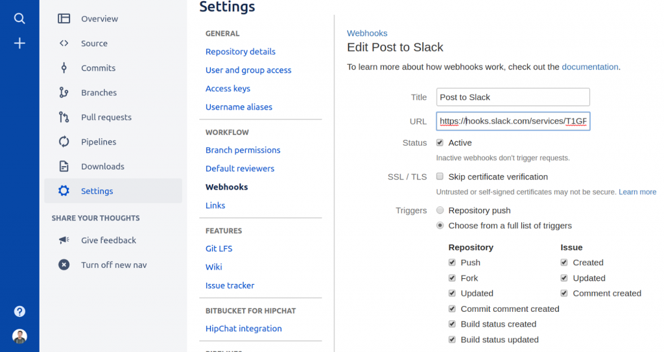Click the Pull requests icon
664x352 pixels.
pyautogui.click(x=64, y=117)
